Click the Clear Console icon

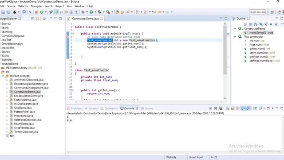(x=228, y=108)
